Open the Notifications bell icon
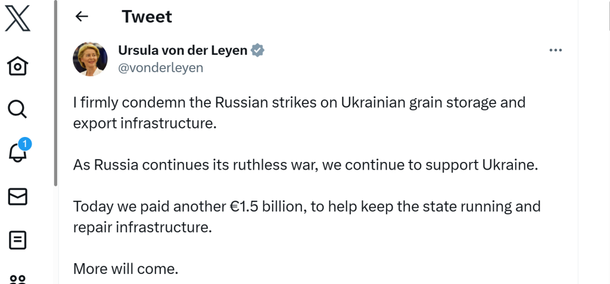610x284 pixels. click(x=17, y=153)
